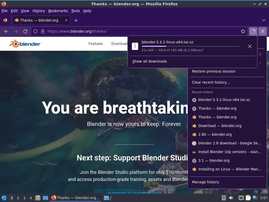Expand the list all tabs chevron

coord(264,20)
